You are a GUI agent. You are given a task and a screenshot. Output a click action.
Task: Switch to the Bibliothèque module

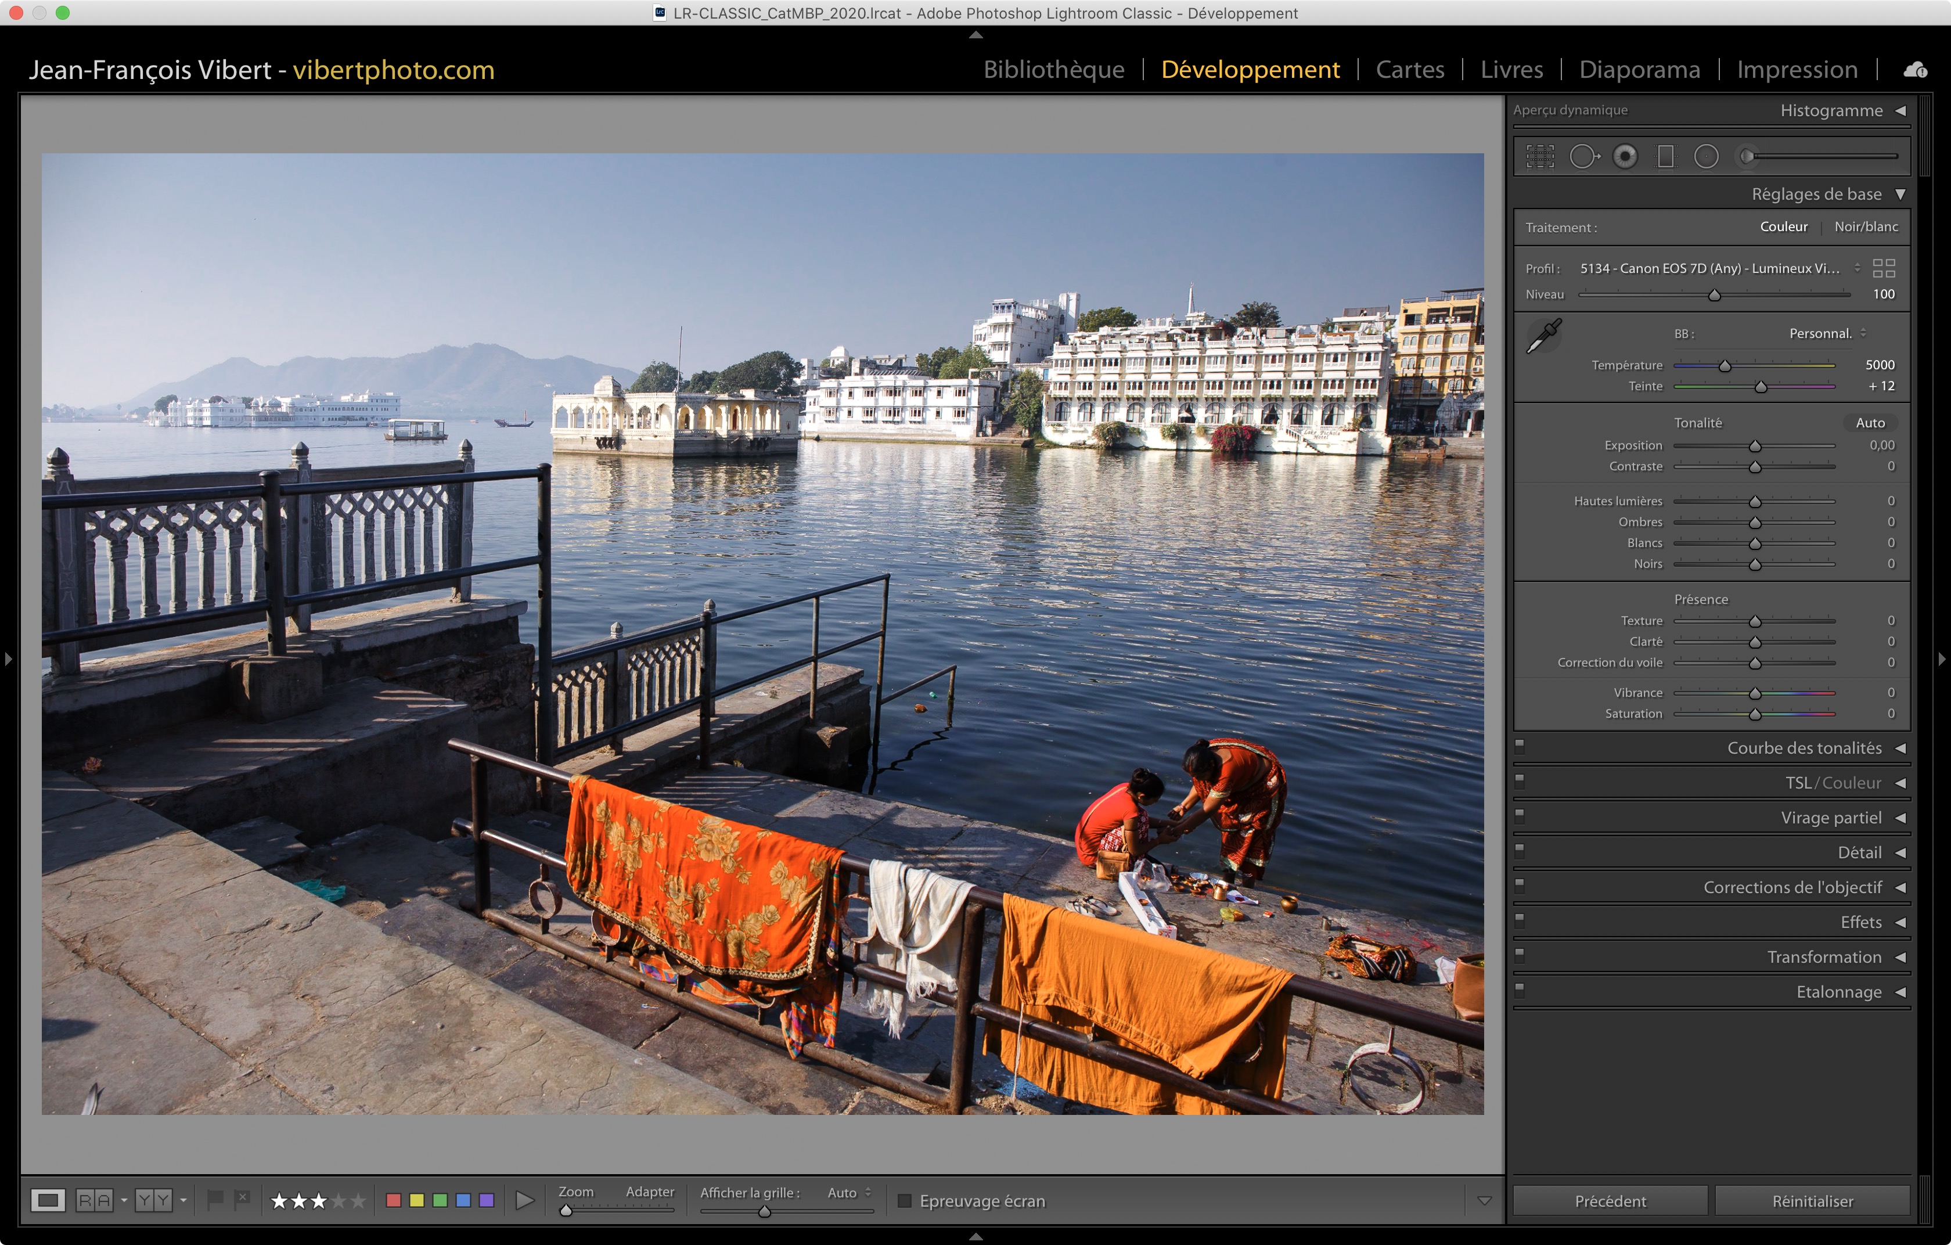pyautogui.click(x=1053, y=70)
